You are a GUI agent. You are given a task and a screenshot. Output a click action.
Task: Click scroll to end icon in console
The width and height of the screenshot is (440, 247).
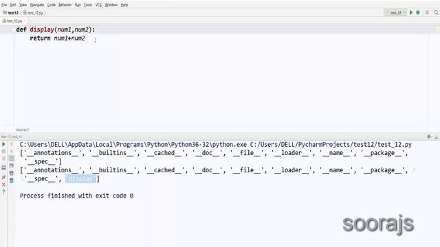12,166
